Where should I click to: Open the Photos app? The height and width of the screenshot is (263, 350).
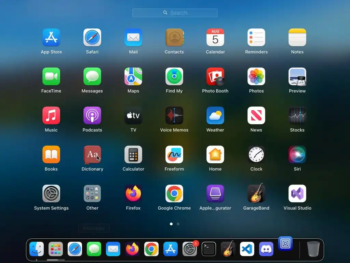[x=256, y=76]
